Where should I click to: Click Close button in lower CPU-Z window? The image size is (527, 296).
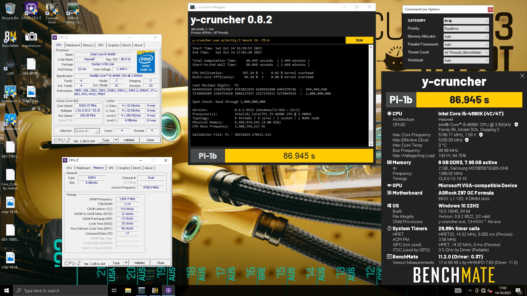(x=161, y=263)
